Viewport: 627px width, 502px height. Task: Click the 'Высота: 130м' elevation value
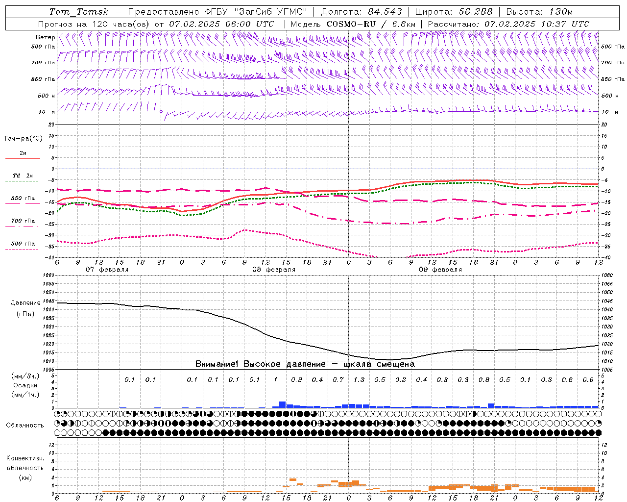click(539, 12)
